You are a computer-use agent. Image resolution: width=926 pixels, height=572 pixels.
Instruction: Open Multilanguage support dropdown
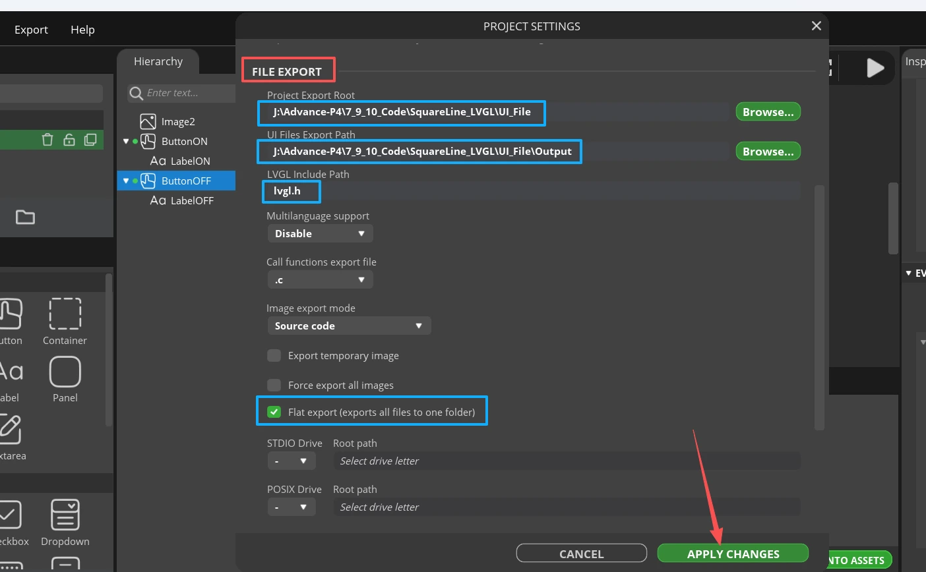coord(320,234)
